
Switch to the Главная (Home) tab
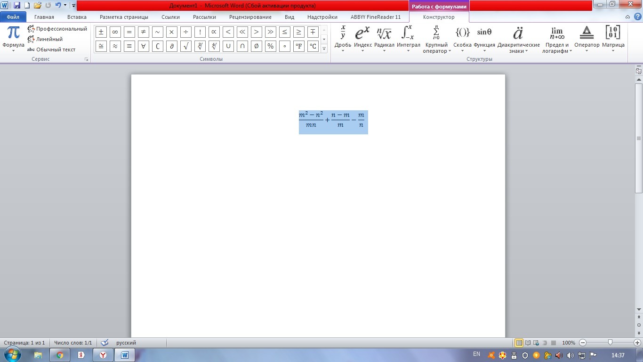pos(44,17)
